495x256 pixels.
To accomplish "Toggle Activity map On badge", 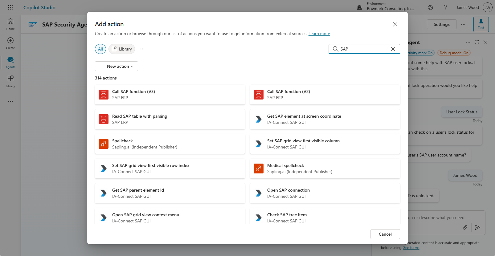I will (421, 53).
